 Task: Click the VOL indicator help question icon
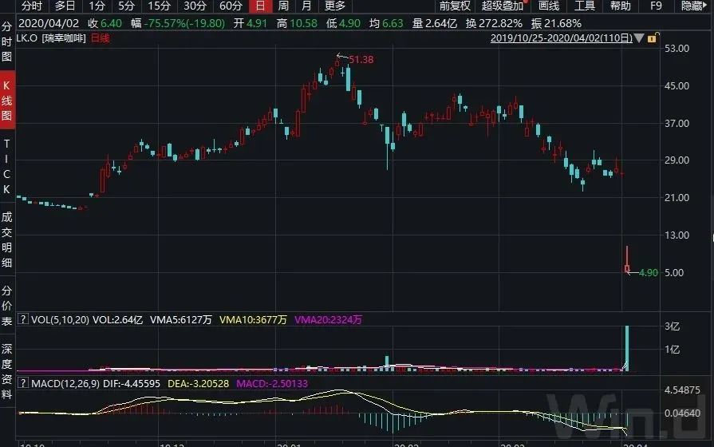pos(23,319)
